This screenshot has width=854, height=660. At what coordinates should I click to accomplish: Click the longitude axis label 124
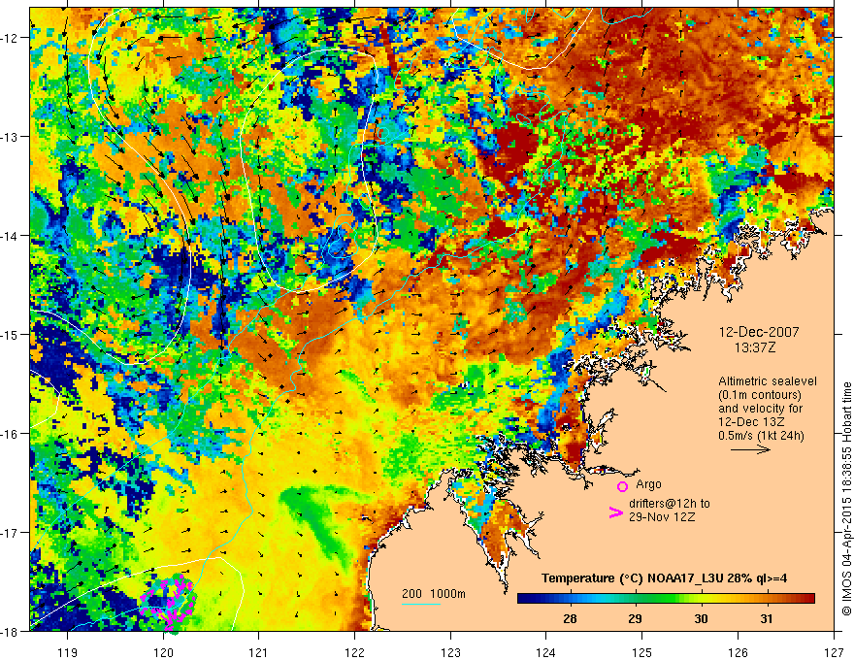[546, 652]
